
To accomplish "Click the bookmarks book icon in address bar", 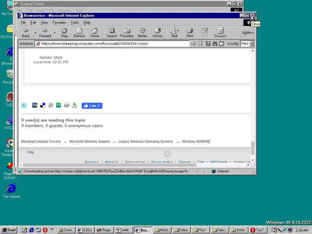I will [208, 44].
